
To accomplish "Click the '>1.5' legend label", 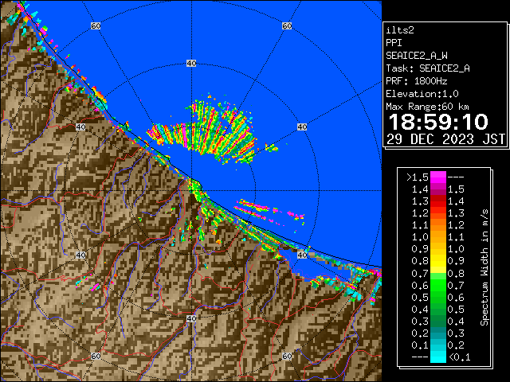I will tap(418, 177).
